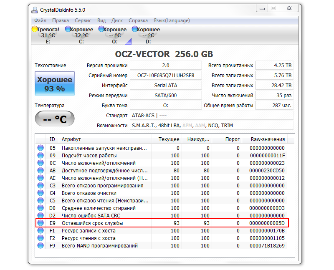The image size is (334, 270).
Task: Click raw value 00000230CD50
Action: tap(267, 170)
